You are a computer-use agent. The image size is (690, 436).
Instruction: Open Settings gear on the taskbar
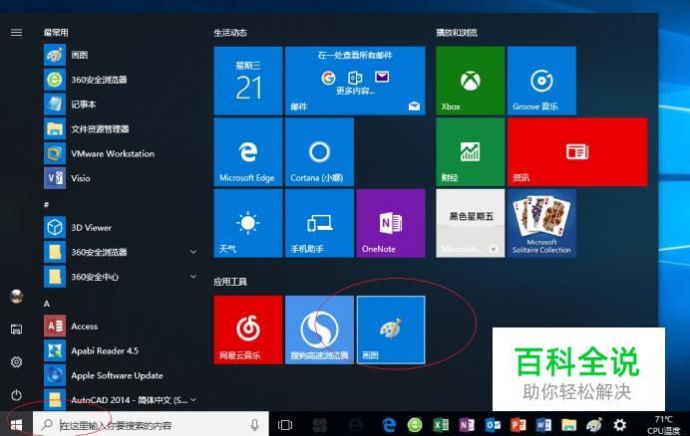point(619,425)
